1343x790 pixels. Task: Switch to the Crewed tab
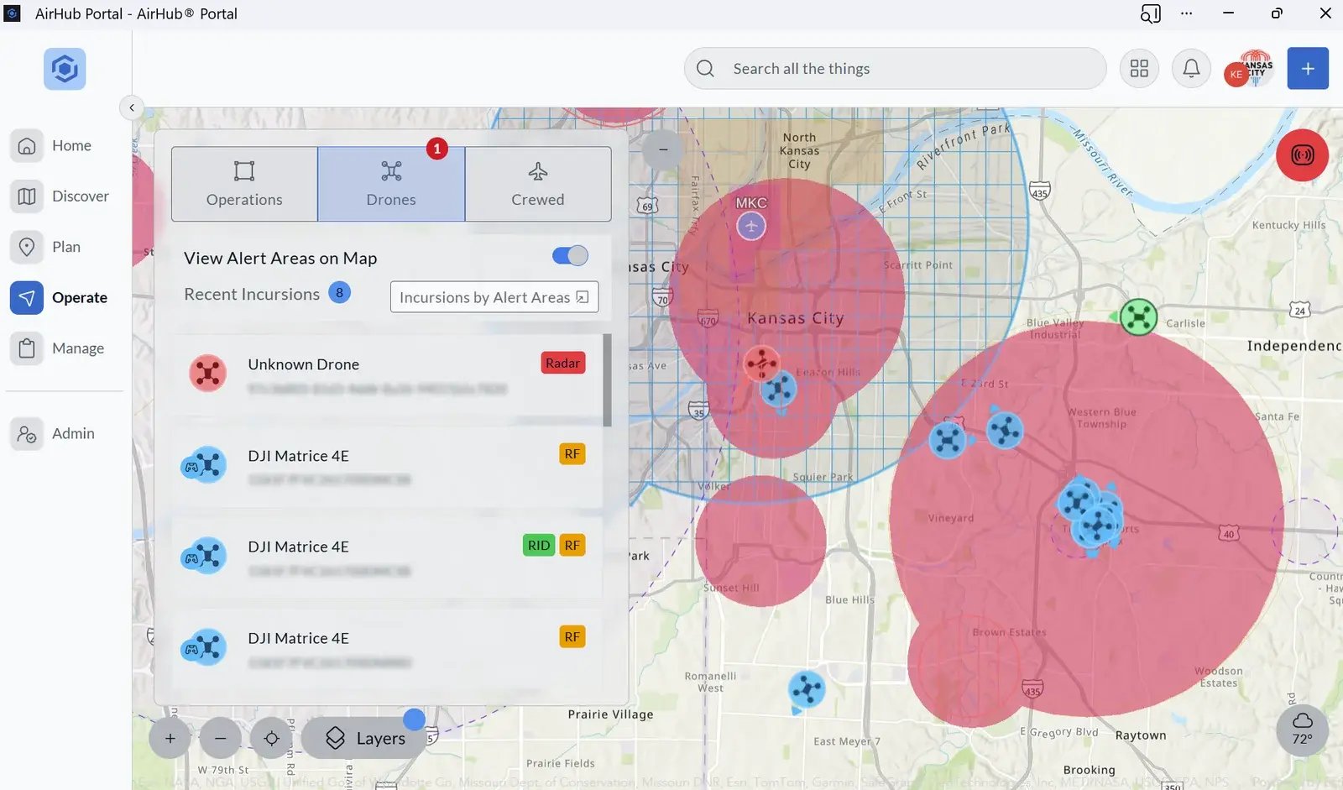coord(538,184)
